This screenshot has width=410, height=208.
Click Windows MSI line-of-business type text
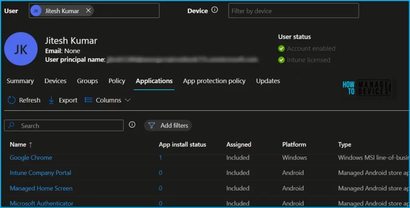373,158
